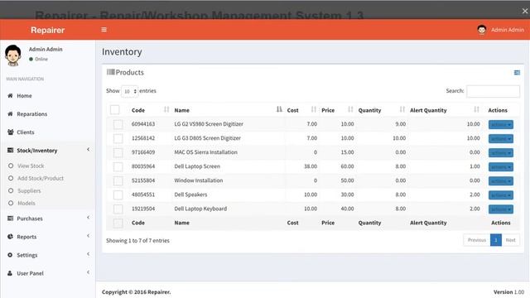Screen dimensions: 530x298
Task: Open the Show entries count dropdown
Action: (130, 91)
